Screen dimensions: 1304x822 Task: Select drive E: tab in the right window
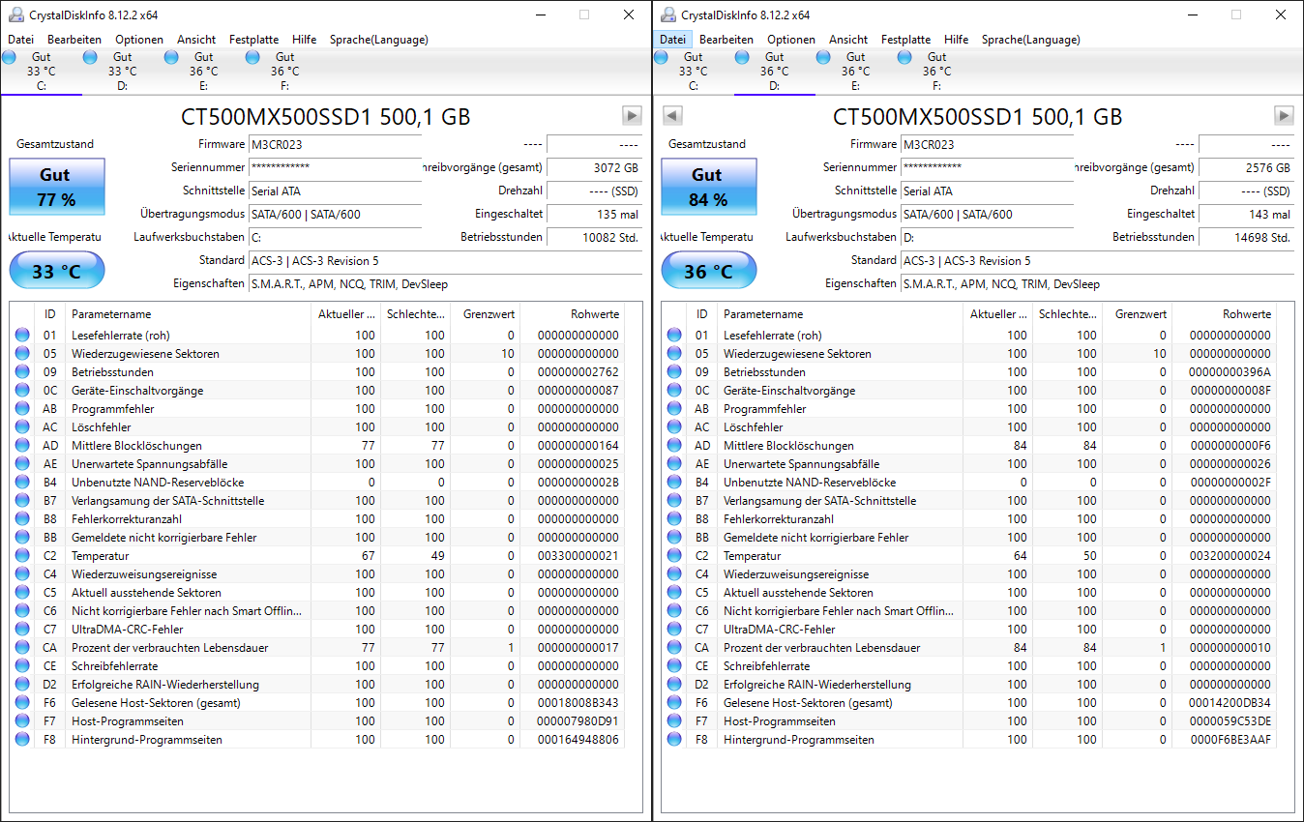click(x=856, y=72)
